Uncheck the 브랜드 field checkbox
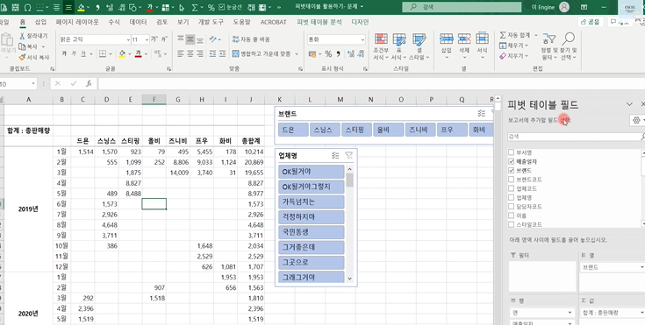This screenshot has width=645, height=325. click(512, 171)
